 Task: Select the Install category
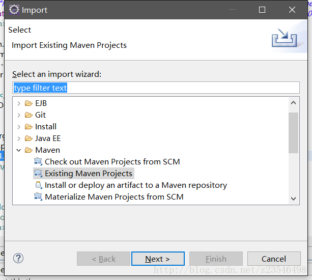(x=46, y=127)
